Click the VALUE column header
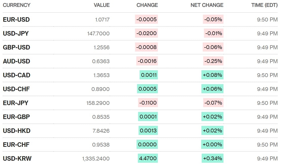Image resolution: width=281 pixels, height=164 pixels. (102, 5)
